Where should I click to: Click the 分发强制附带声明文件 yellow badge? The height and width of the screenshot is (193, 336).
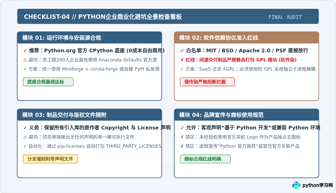pos(50,159)
